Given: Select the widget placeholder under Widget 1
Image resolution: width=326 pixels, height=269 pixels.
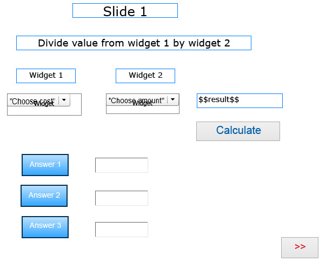Looking at the screenshot, I should (44, 110).
